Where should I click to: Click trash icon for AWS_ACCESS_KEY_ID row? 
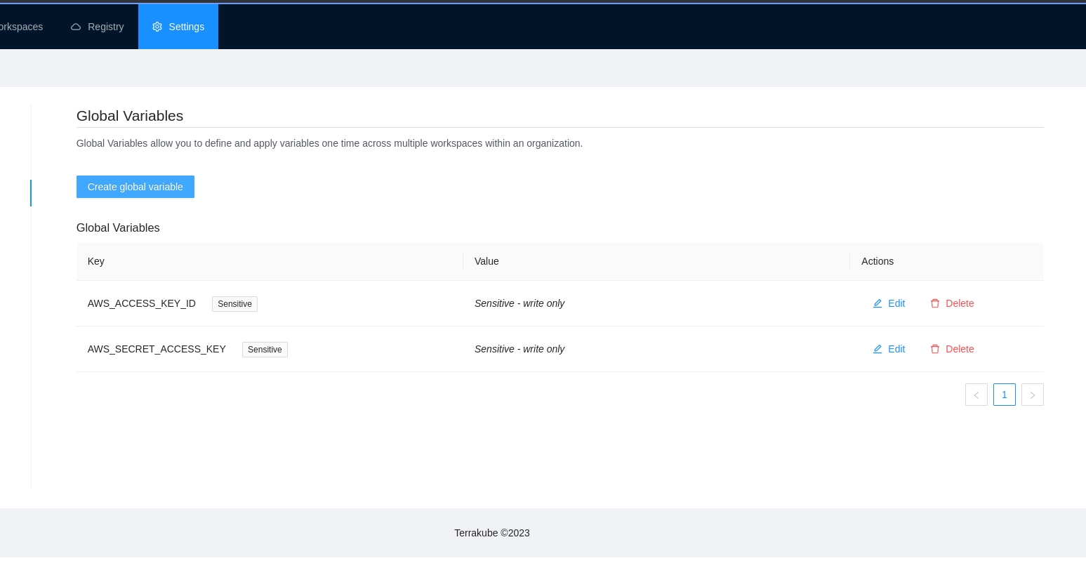point(935,303)
